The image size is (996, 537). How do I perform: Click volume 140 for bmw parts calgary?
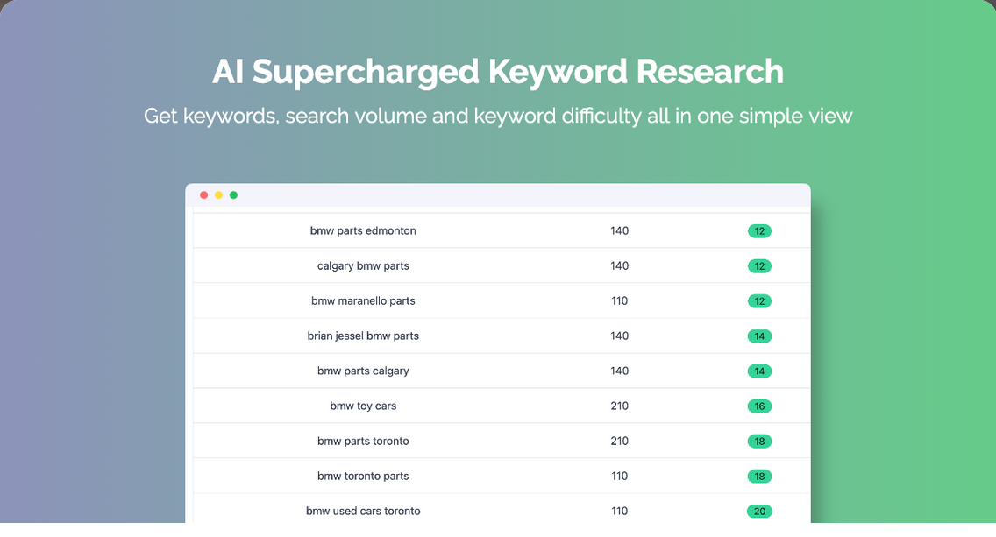click(619, 371)
